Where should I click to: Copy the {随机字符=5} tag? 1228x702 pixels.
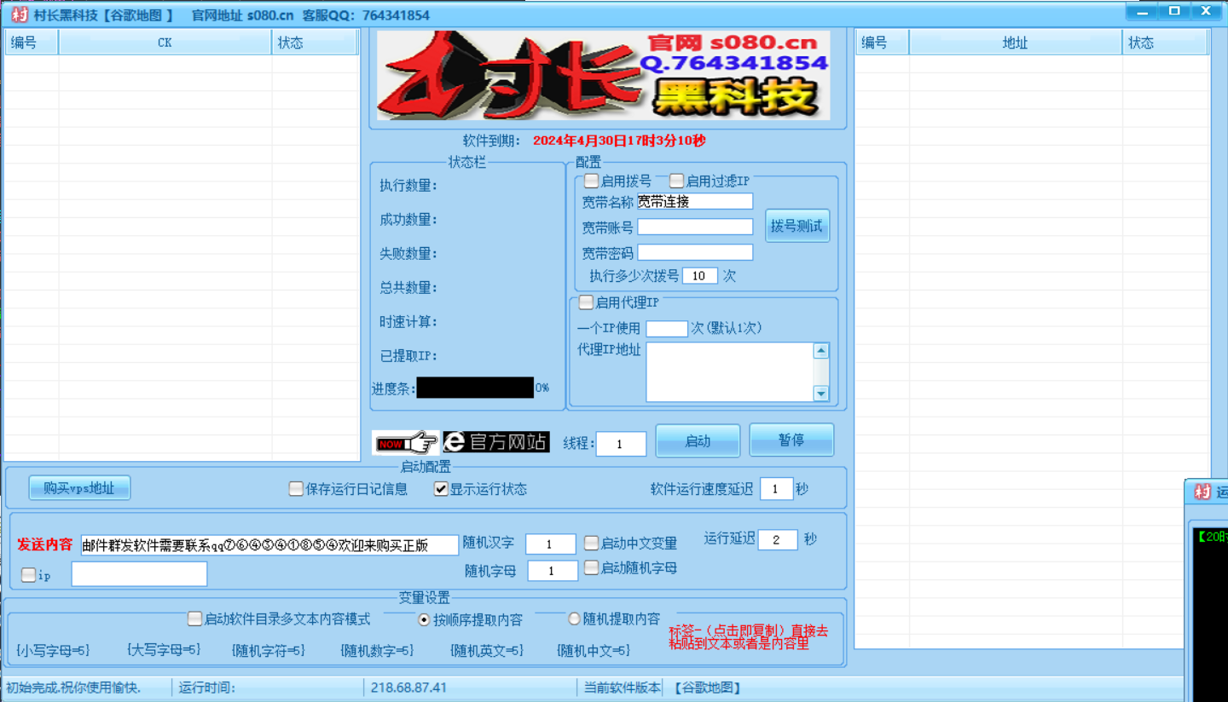tap(269, 651)
